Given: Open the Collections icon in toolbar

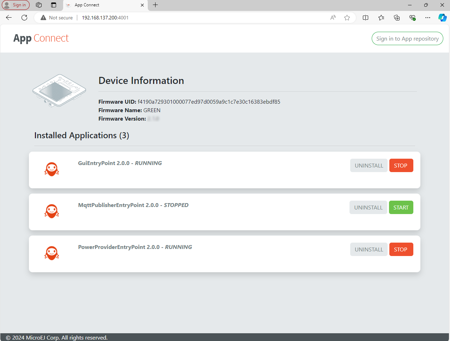Looking at the screenshot, I should click(x=397, y=18).
